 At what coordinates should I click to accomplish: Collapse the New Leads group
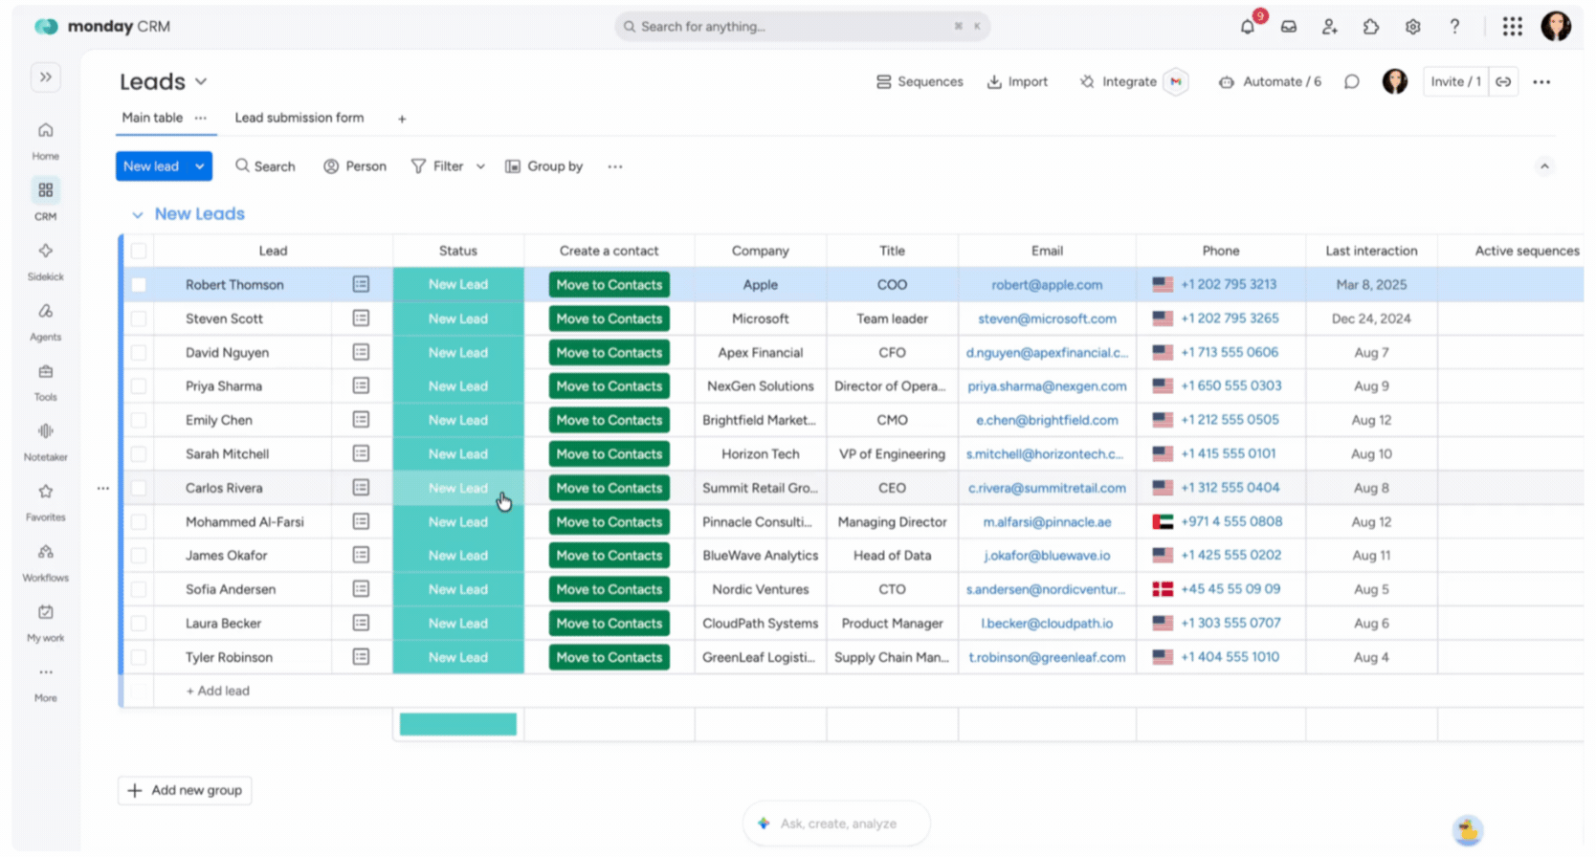point(138,214)
